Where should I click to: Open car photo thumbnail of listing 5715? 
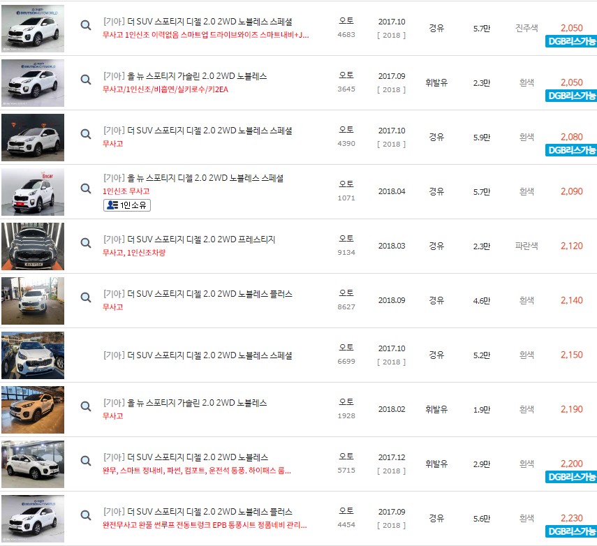point(33,464)
